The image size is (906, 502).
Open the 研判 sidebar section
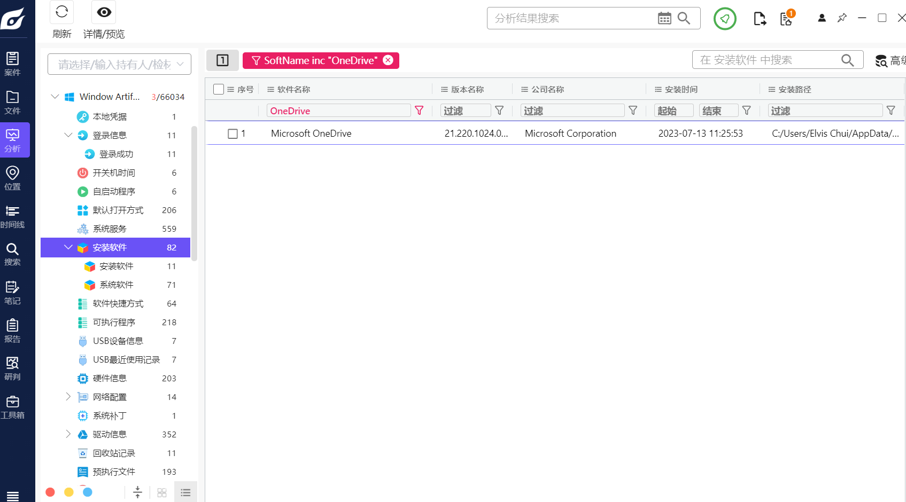(x=12, y=368)
